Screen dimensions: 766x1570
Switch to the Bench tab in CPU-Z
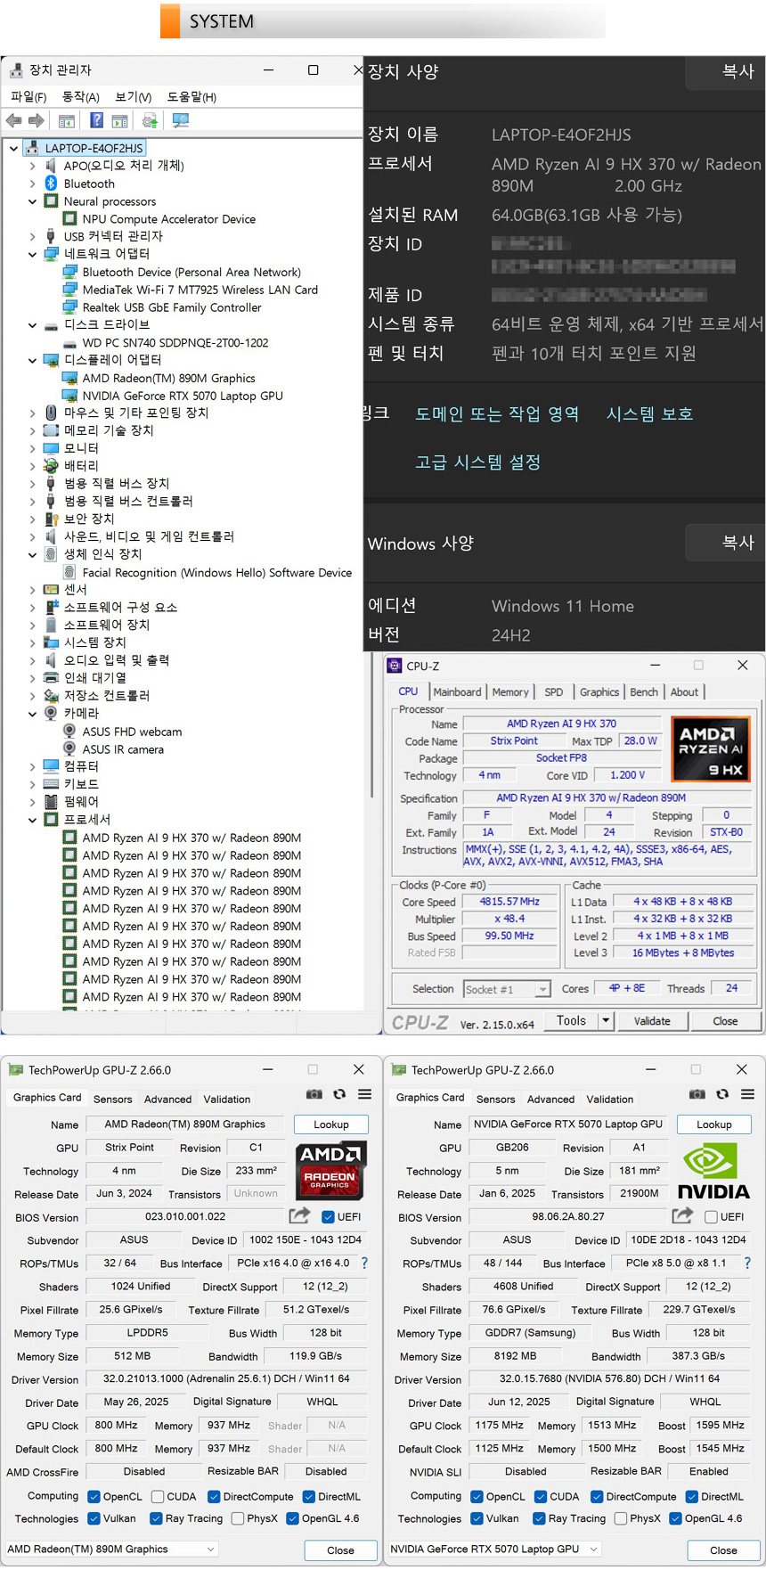pos(644,692)
